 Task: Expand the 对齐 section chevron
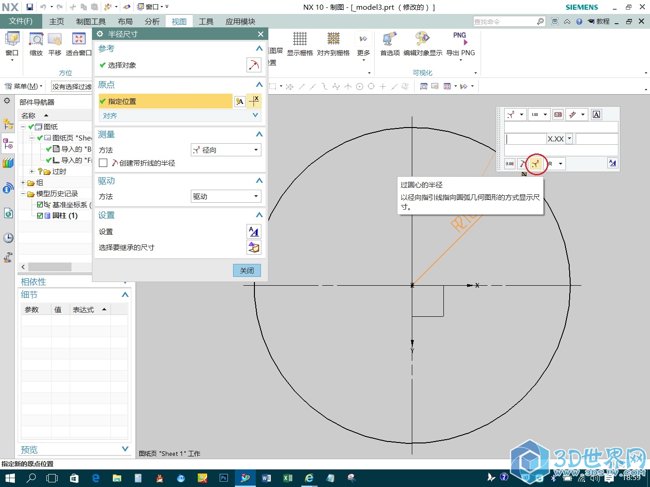(x=255, y=115)
